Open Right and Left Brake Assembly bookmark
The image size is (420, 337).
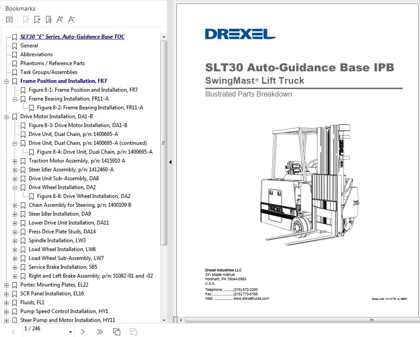[91, 276]
